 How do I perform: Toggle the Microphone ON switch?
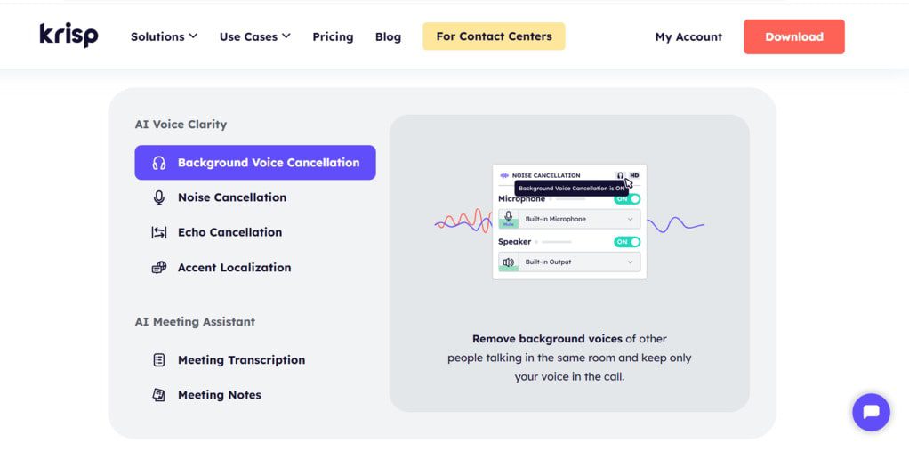(x=627, y=198)
